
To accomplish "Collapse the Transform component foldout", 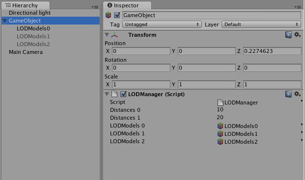I will 107,35.
